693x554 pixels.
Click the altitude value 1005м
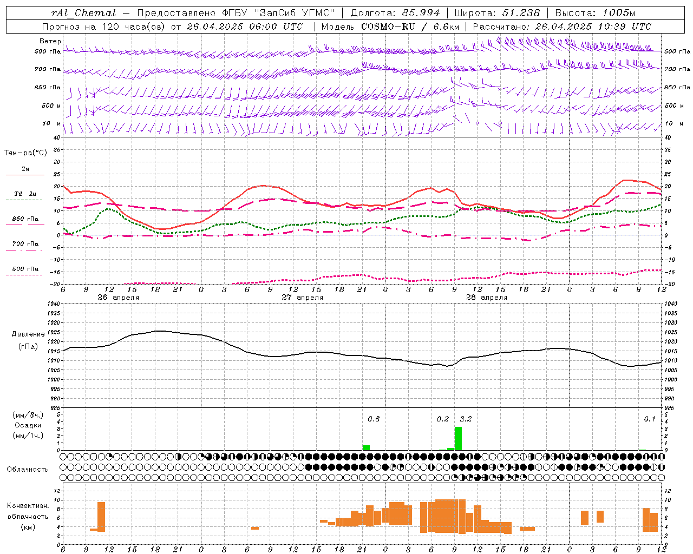pyautogui.click(x=619, y=13)
